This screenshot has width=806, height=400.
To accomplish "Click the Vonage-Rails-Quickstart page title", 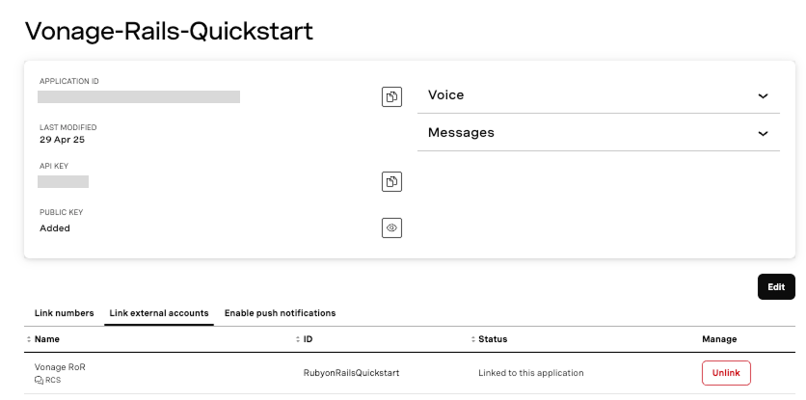I will click(169, 30).
